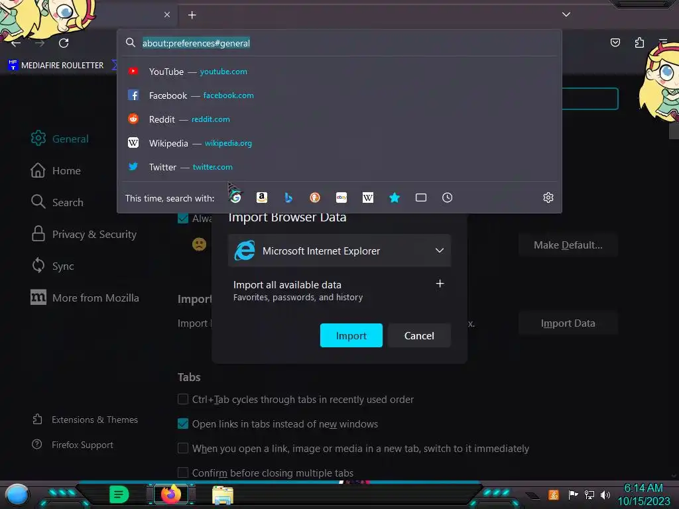Open Sync preferences category
This screenshot has width=679, height=509.
(x=52, y=266)
